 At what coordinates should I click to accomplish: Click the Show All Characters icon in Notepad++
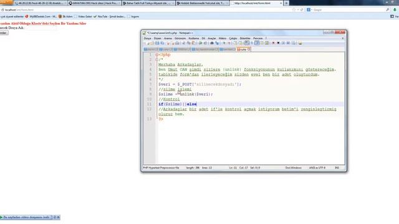[x=252, y=43]
